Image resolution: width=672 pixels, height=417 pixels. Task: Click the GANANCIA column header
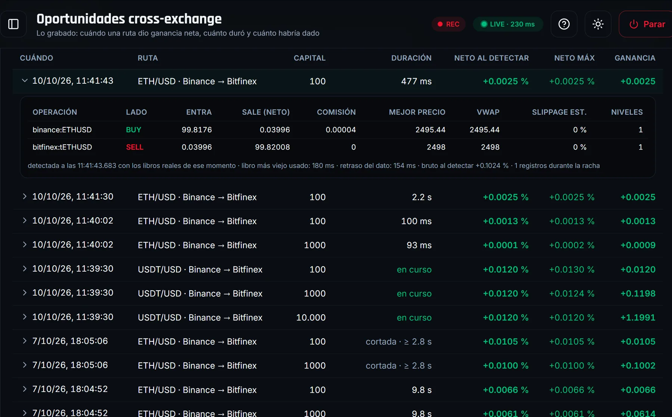point(635,58)
